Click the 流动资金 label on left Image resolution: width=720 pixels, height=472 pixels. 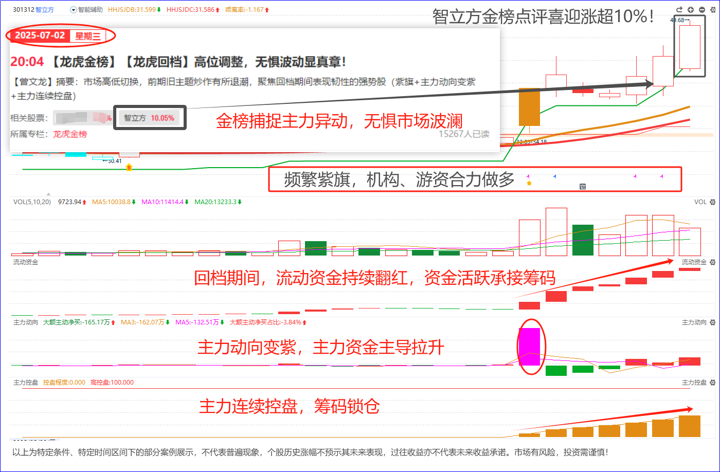pos(26,262)
